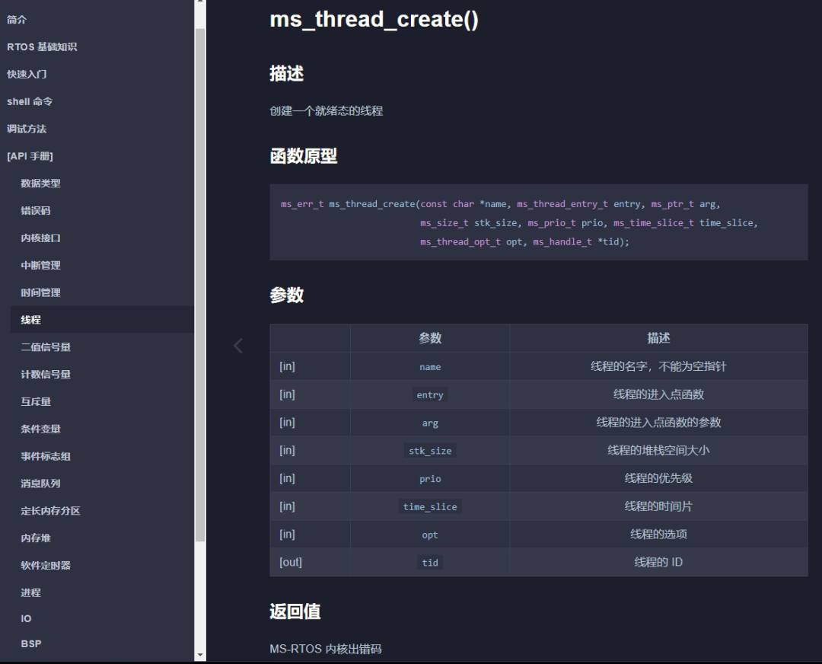The image size is (822, 664).
Task: Click the 参数 section heading above the table
Action: coord(286,295)
